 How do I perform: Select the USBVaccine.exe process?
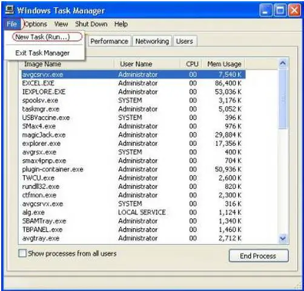tap(133, 117)
